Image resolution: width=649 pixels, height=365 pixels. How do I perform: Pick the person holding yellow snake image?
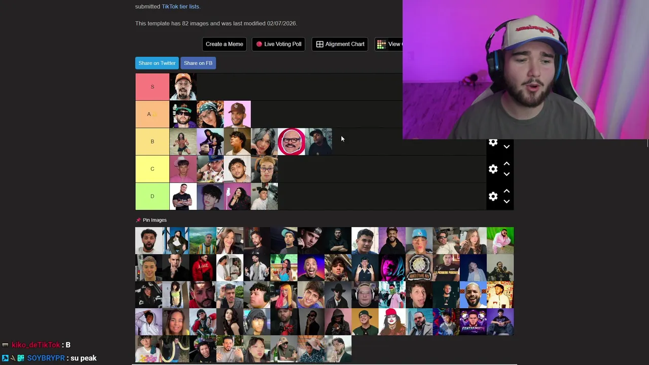[x=176, y=349]
